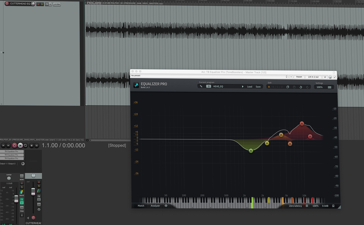Select A state in Edit section
This screenshot has height=225, width=364.
(x=269, y=87)
